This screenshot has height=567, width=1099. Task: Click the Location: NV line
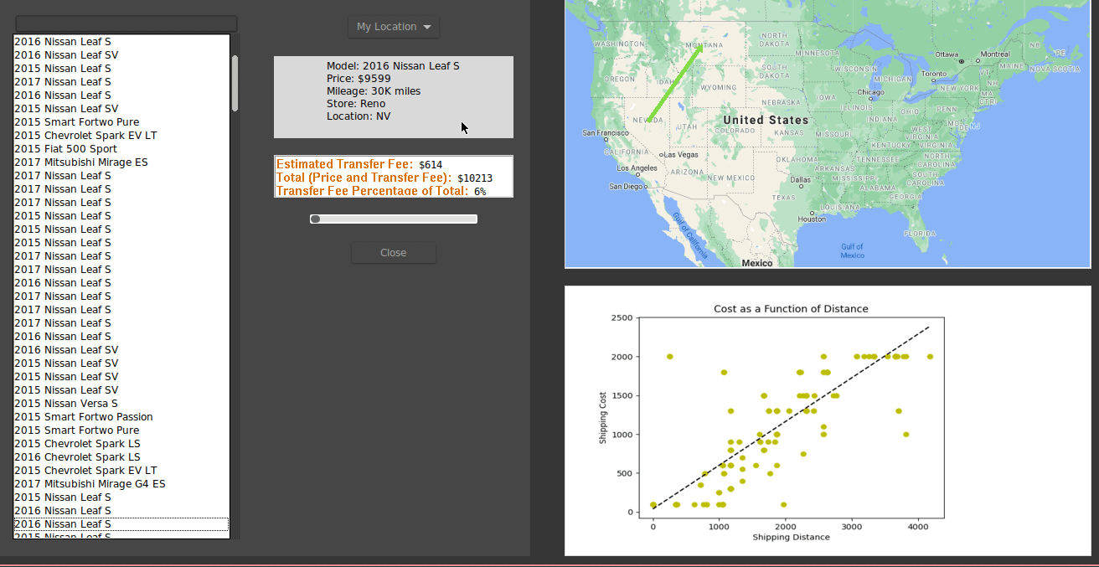(x=359, y=116)
